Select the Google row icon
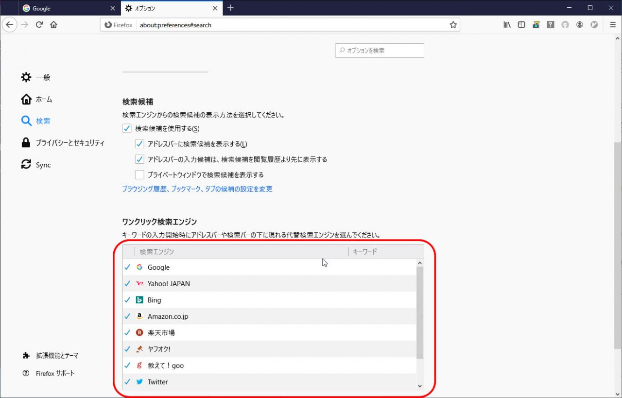Image resolution: width=622 pixels, height=398 pixels. (x=139, y=267)
